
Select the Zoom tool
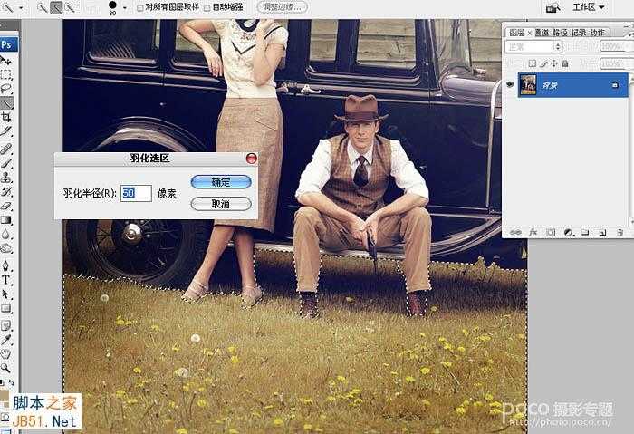click(x=6, y=368)
